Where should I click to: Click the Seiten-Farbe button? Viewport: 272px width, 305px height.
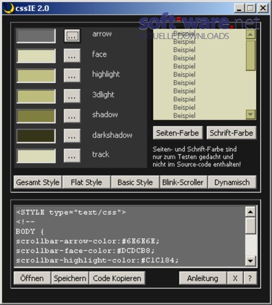point(178,133)
